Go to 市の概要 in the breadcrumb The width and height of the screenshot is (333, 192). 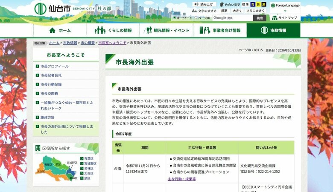pyautogui.click(x=88, y=43)
